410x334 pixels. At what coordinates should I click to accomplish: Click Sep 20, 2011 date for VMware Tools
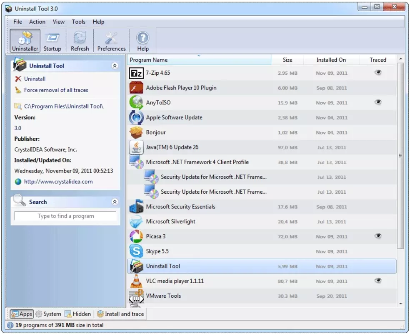pos(332,296)
